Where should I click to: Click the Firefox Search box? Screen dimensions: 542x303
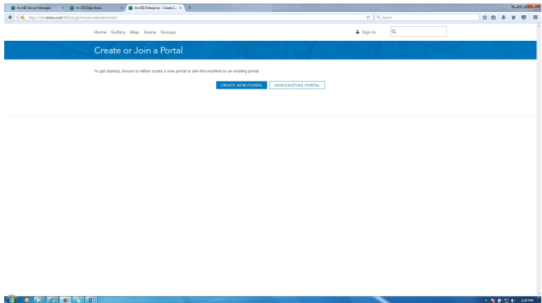(x=427, y=17)
